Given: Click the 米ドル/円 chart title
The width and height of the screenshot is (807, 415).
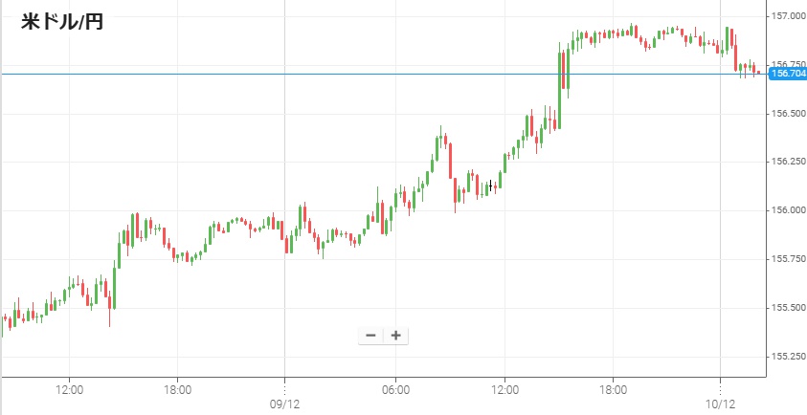Looking at the screenshot, I should click(62, 23).
